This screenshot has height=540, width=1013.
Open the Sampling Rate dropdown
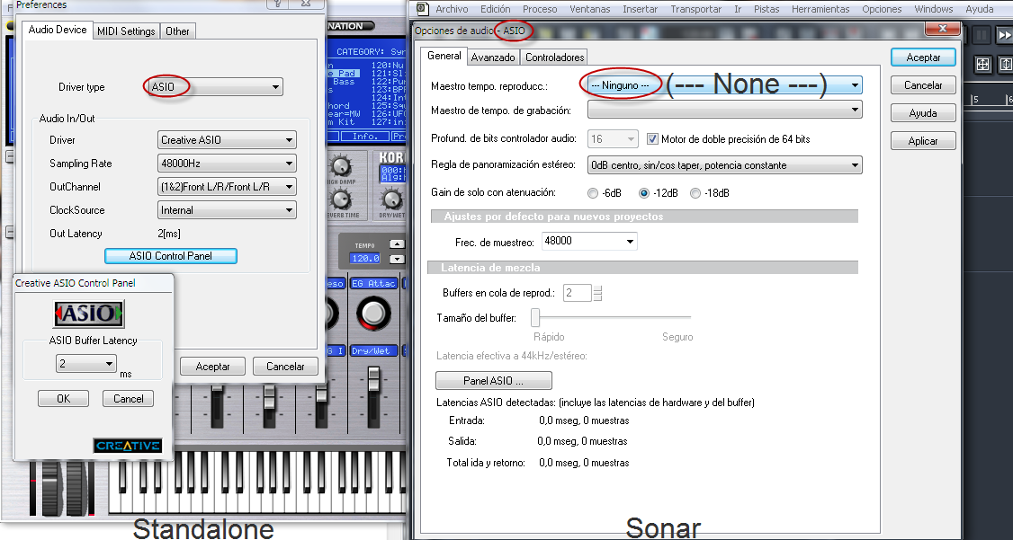click(x=227, y=164)
